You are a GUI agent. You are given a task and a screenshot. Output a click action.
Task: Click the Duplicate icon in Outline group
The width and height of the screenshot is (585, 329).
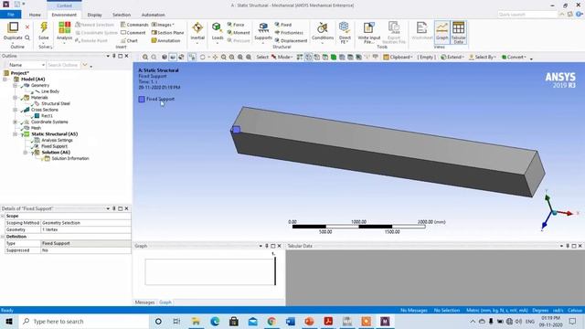coord(13,27)
